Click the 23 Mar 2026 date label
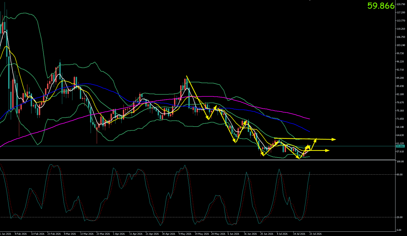Screen dimensions: 407x236 click(x=103, y=234)
